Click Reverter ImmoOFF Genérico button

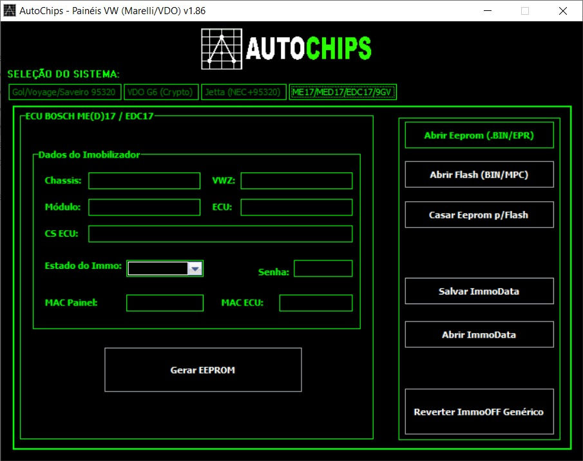[x=479, y=411]
